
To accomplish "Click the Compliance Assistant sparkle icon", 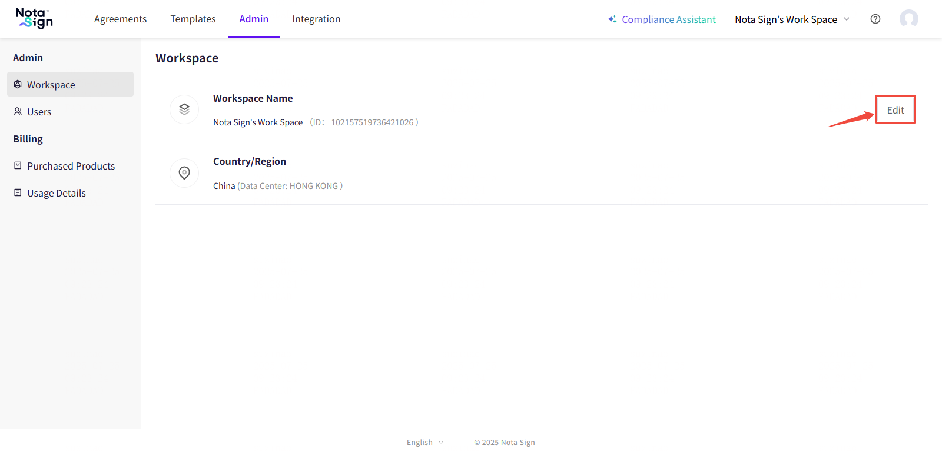I will click(612, 19).
